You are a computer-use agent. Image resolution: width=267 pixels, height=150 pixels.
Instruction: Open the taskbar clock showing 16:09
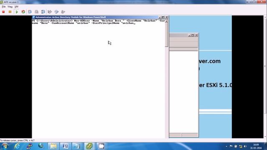pos(256,146)
